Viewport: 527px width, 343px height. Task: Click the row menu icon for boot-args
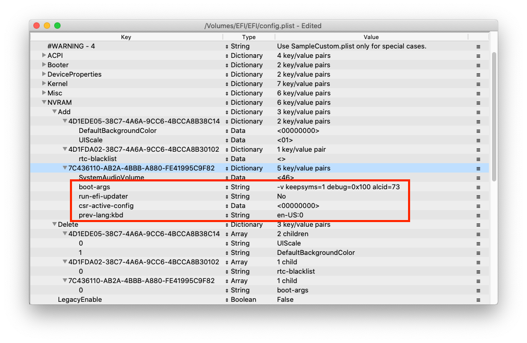pos(478,187)
